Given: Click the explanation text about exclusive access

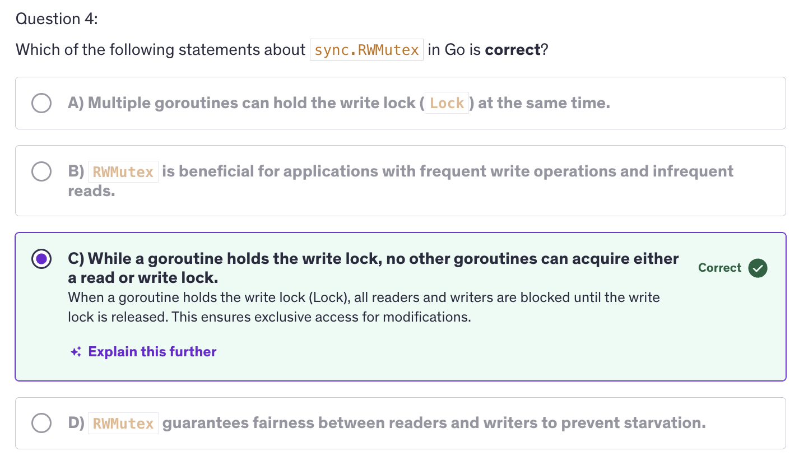Looking at the screenshot, I should tap(364, 307).
